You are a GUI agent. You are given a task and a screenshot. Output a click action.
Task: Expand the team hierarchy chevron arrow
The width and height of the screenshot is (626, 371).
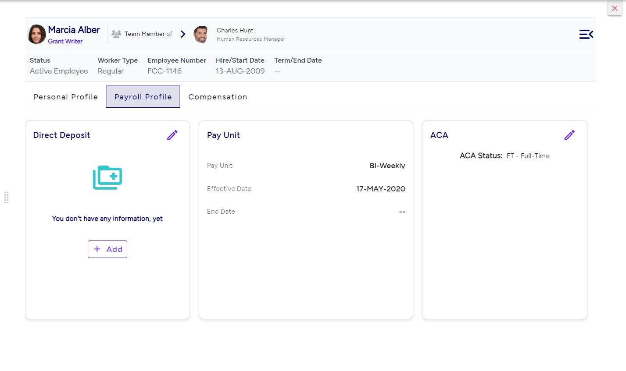coord(183,34)
